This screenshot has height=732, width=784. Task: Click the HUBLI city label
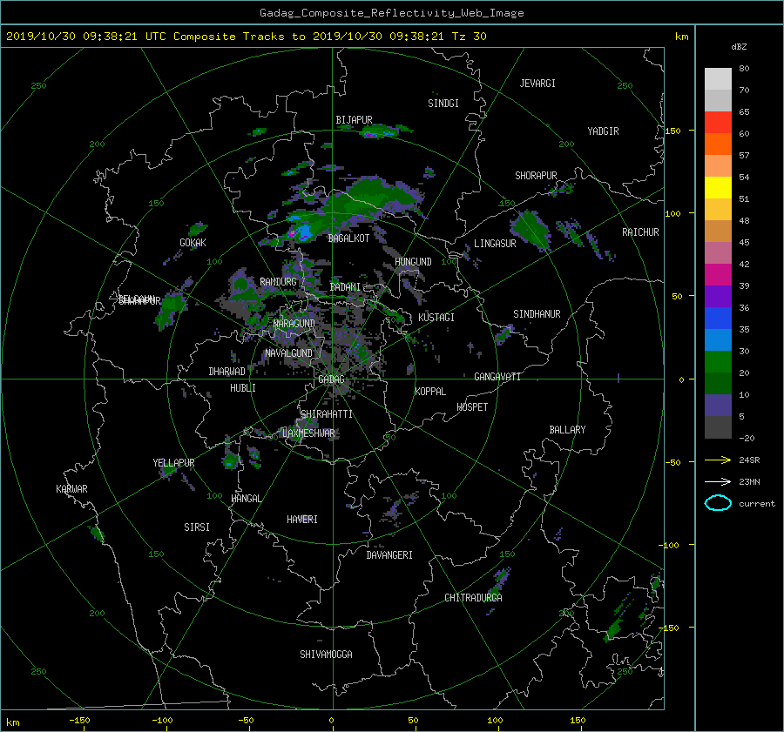pyautogui.click(x=242, y=387)
